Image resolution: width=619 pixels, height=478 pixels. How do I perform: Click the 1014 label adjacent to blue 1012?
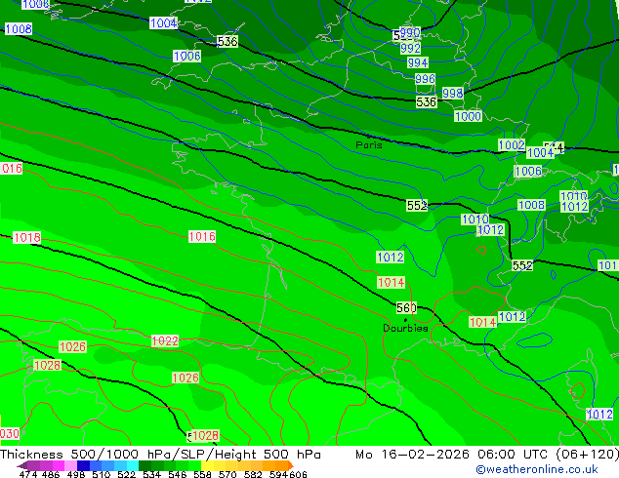click(x=482, y=322)
